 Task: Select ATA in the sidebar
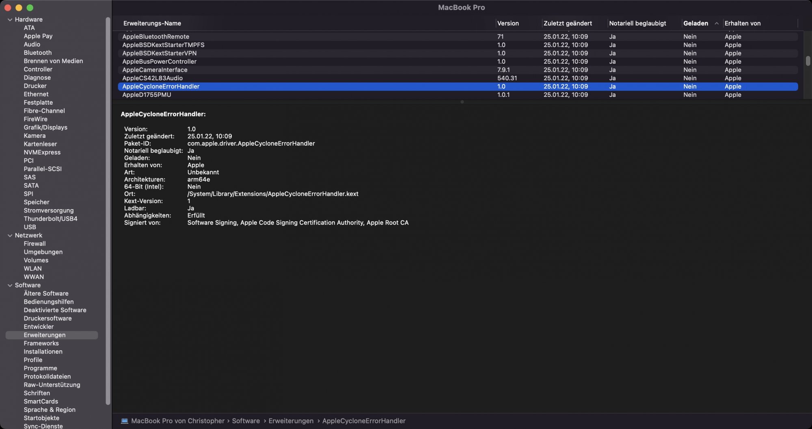[x=29, y=28]
